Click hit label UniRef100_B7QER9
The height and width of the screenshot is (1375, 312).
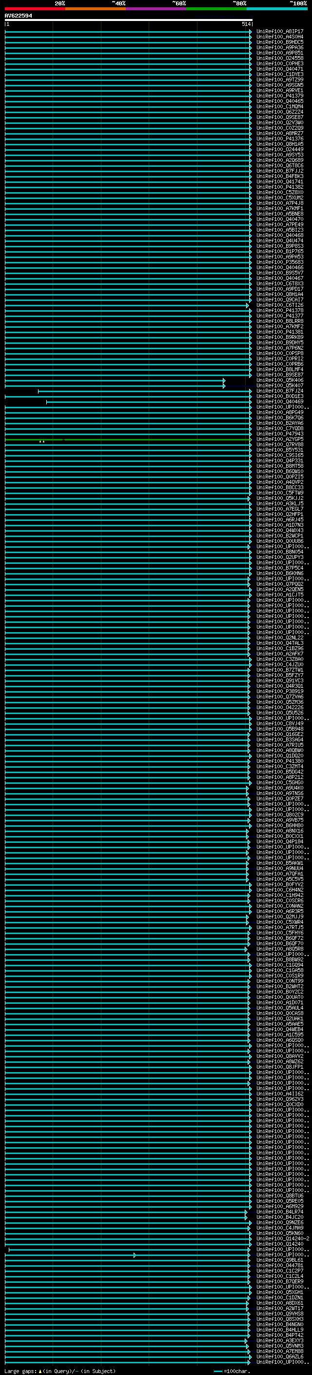279,1281
